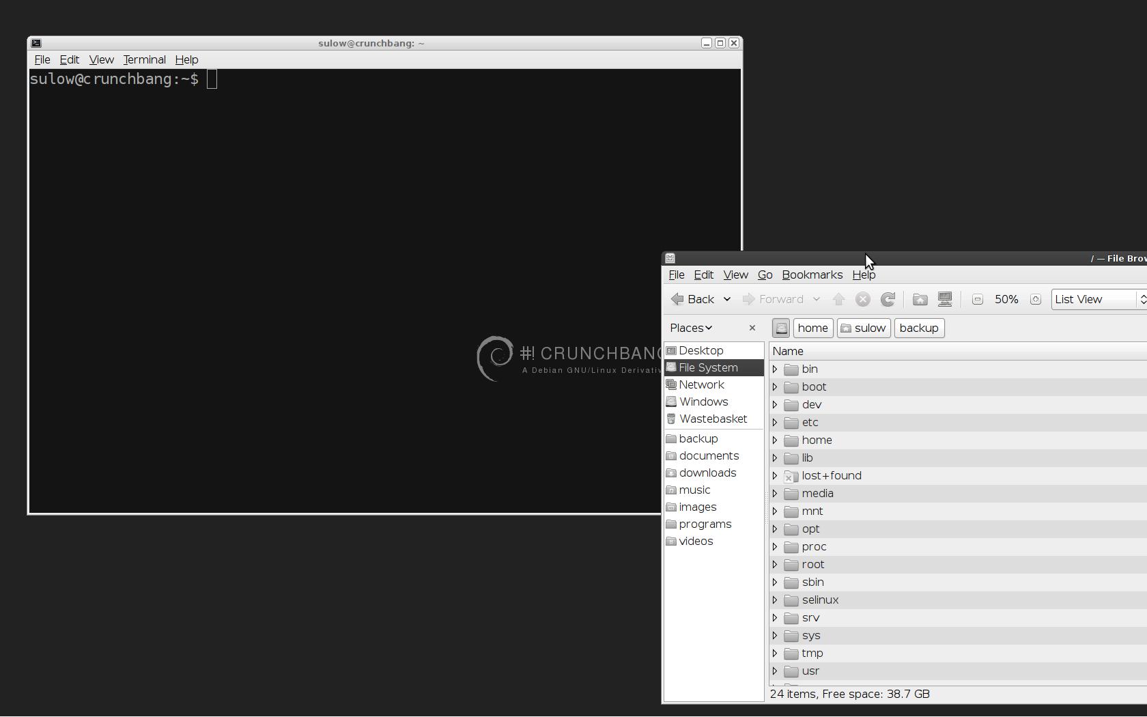This screenshot has height=717, width=1147.
Task: Reload the current folder with the refresh icon
Action: coord(888,299)
